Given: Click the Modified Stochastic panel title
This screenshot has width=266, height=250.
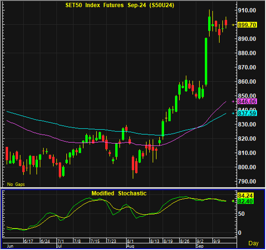Looking at the screenshot, I should click(119, 194).
